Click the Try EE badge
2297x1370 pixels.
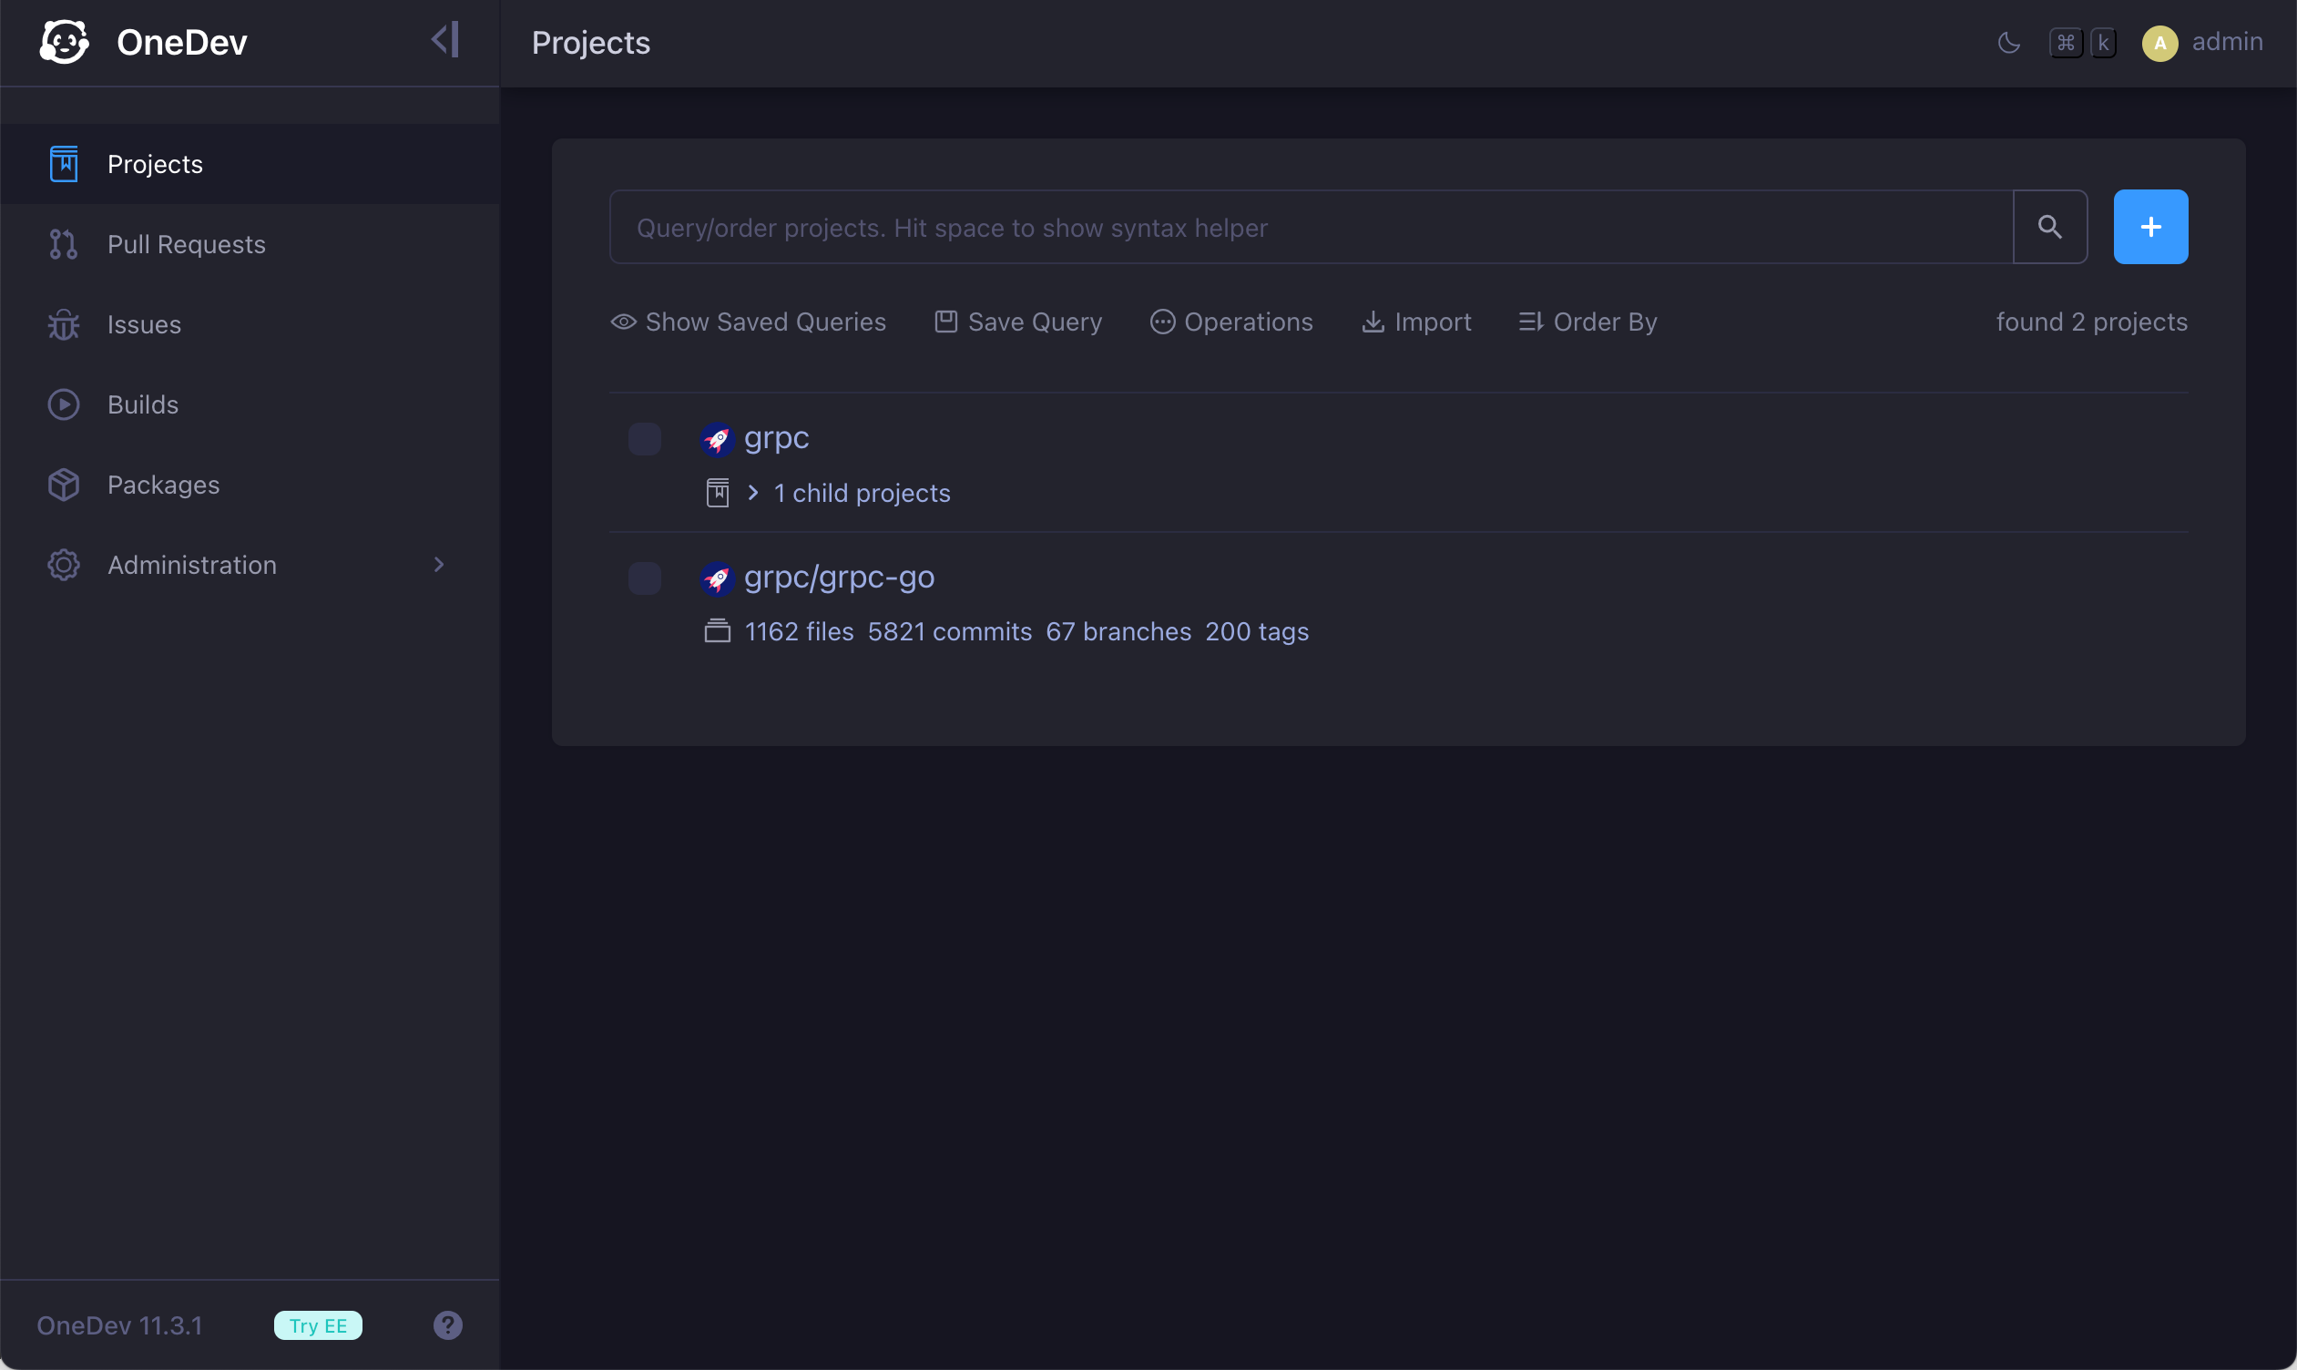coord(318,1324)
